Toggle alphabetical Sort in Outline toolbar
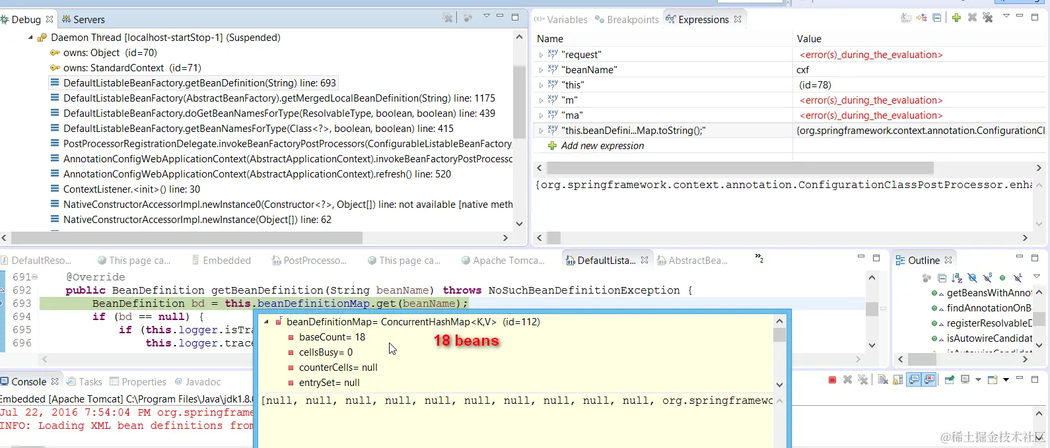 (957, 278)
